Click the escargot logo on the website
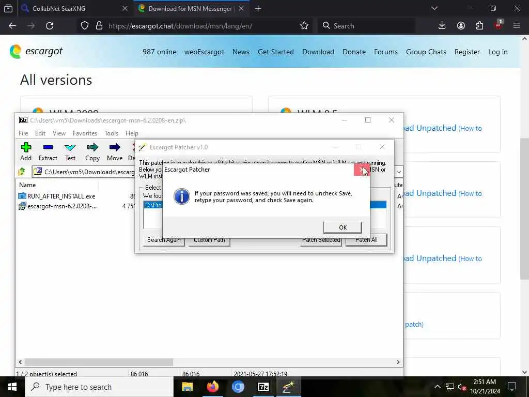This screenshot has height=397, width=529. [36, 51]
